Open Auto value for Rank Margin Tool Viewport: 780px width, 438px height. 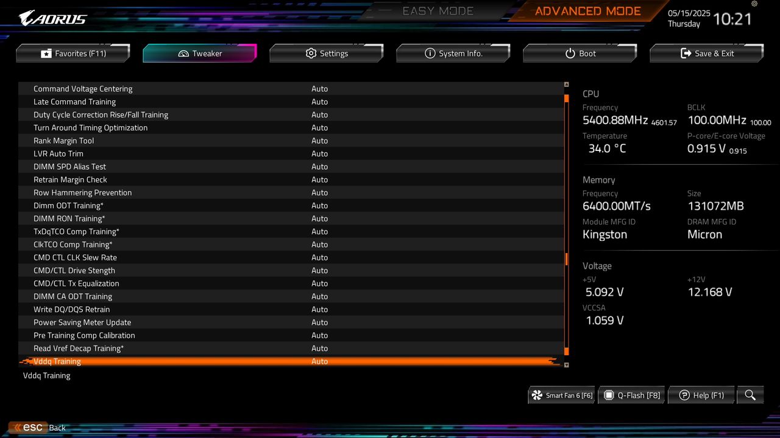point(319,141)
